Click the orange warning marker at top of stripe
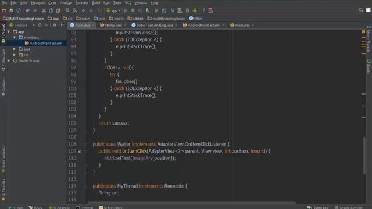The image size is (372, 209). coord(363,31)
